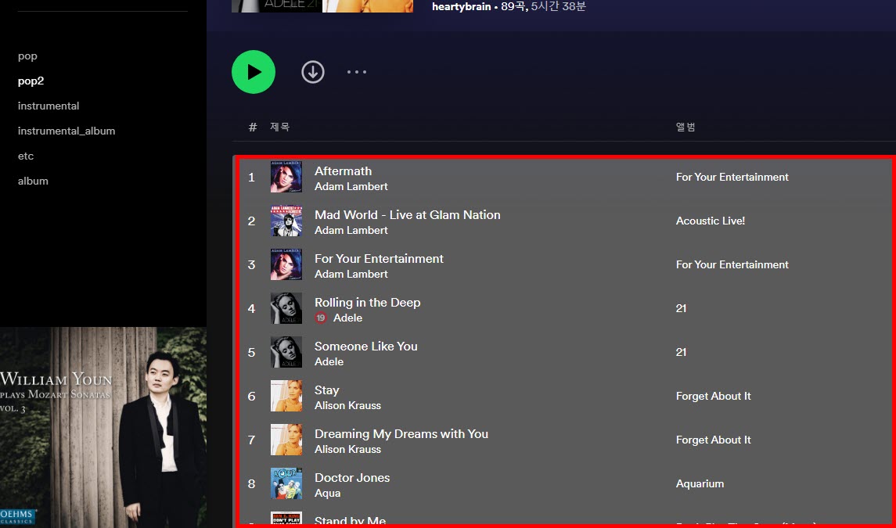The width and height of the screenshot is (896, 528).
Task: Open the Aqua artist link
Action: (x=327, y=493)
